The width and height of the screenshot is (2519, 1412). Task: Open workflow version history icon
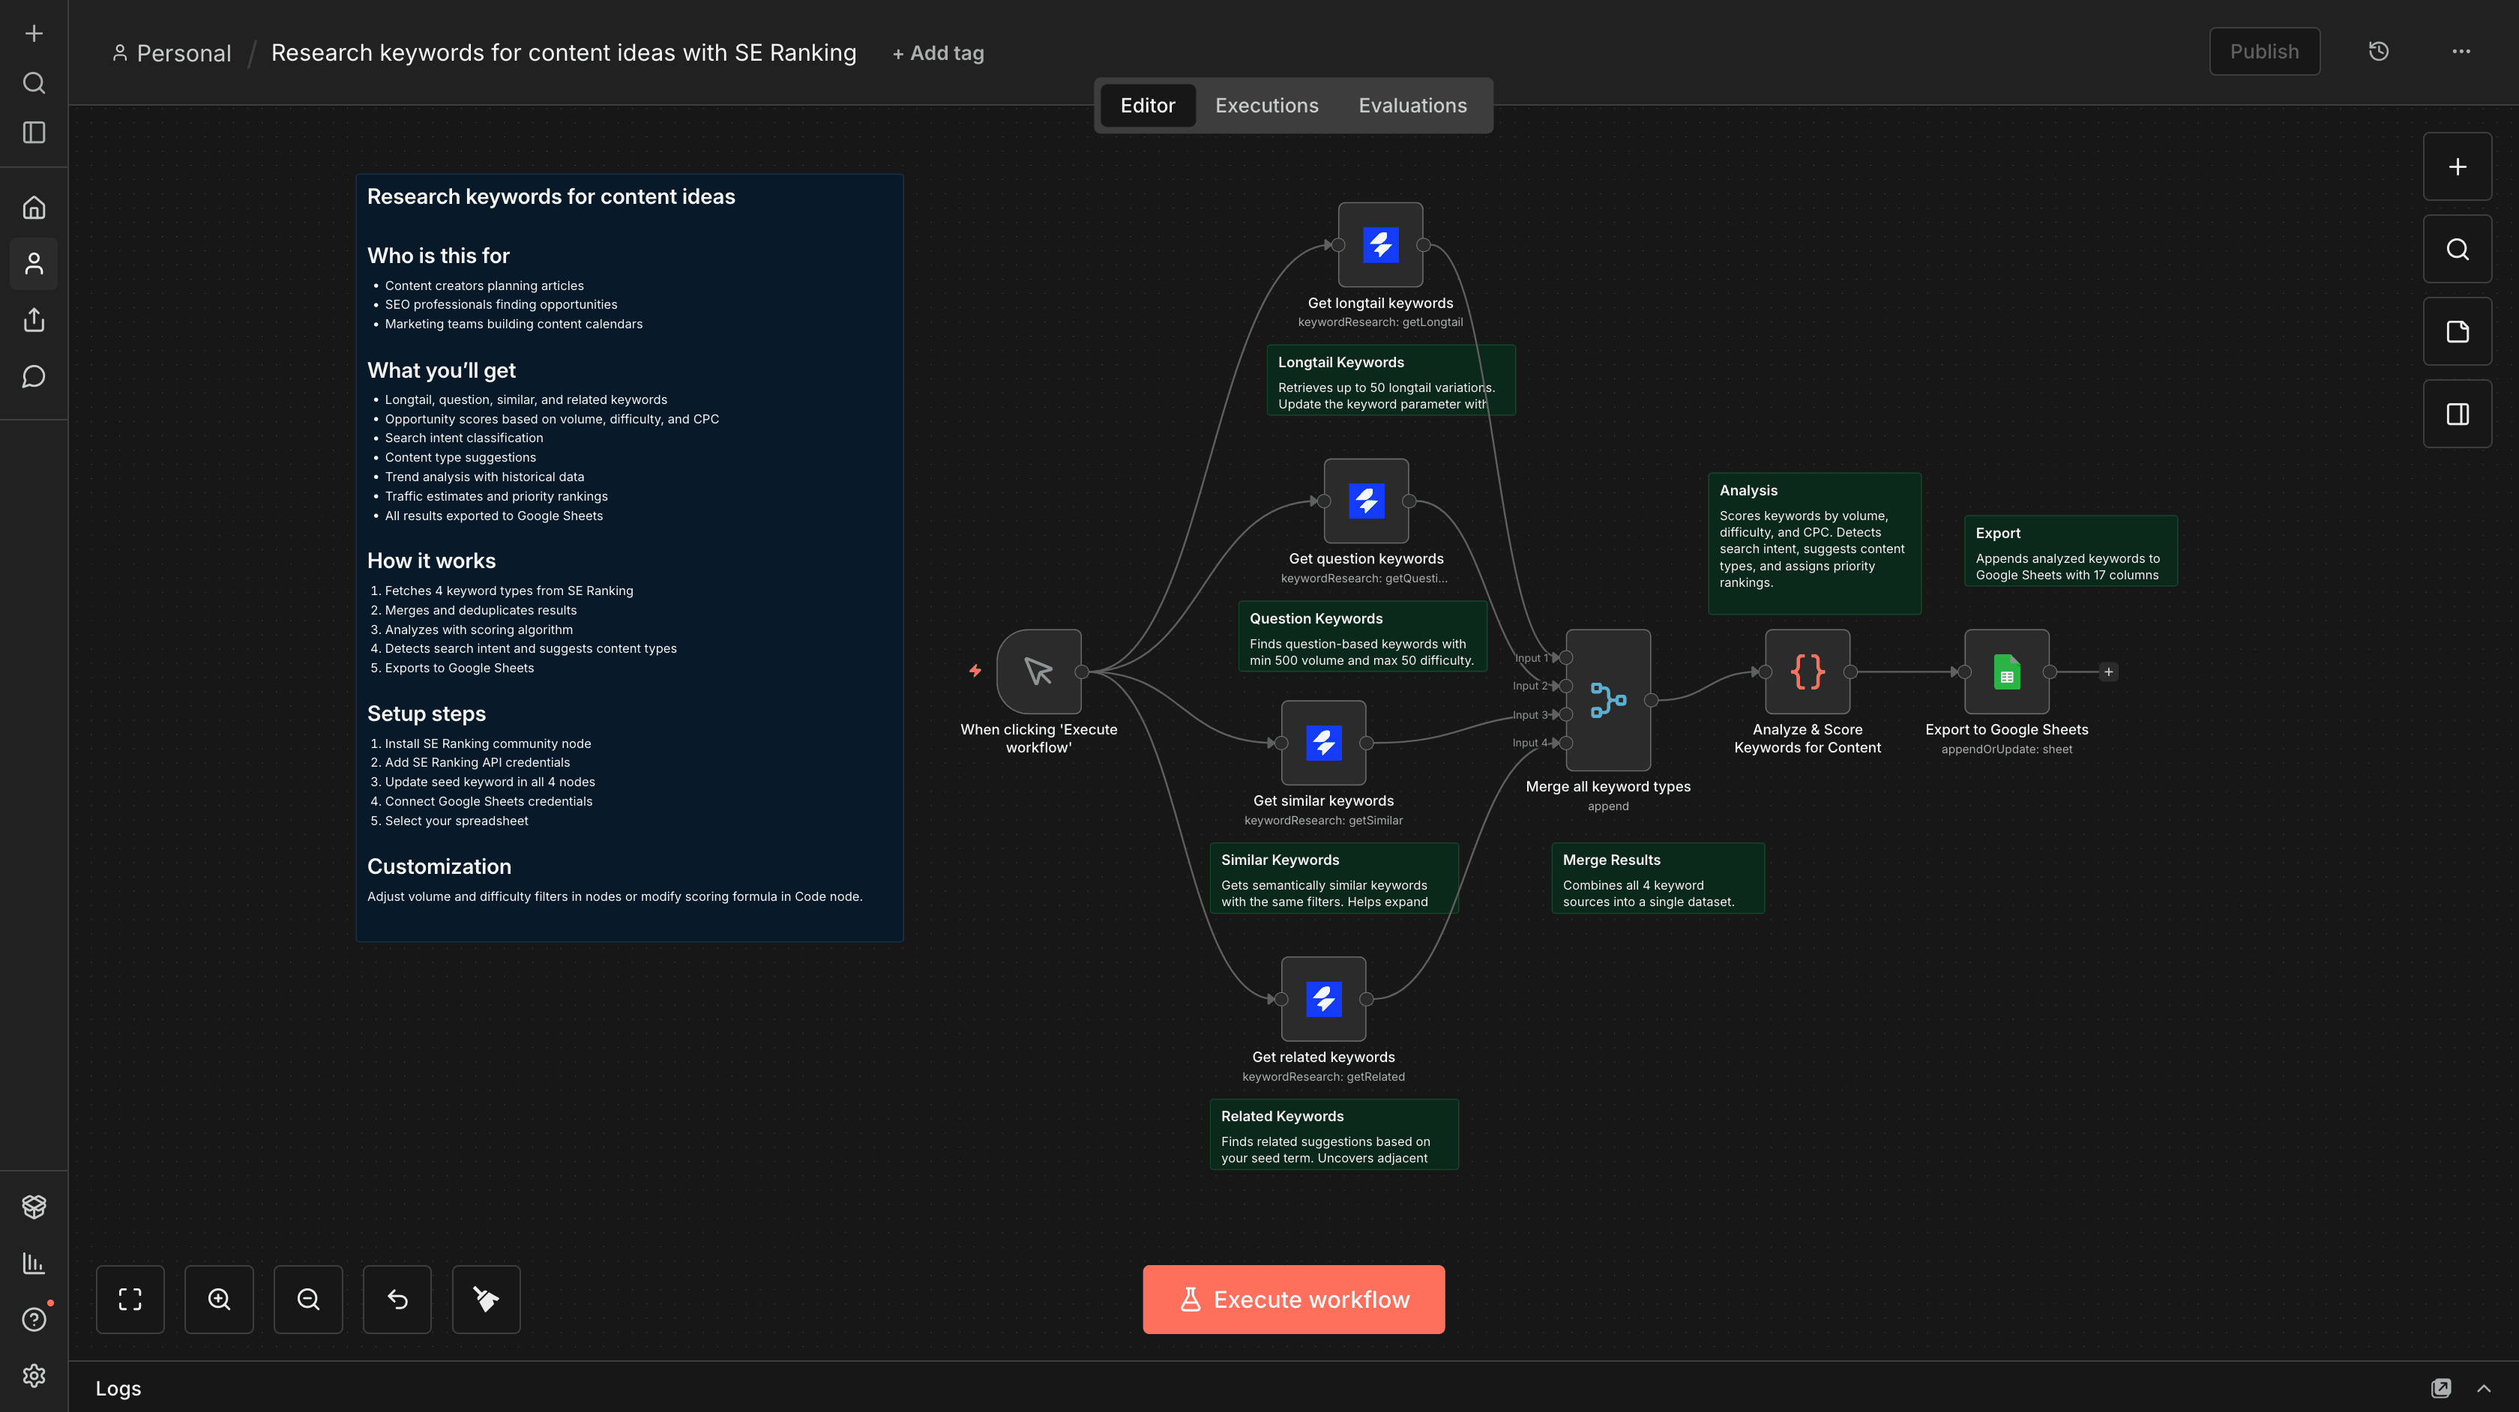2378,52
